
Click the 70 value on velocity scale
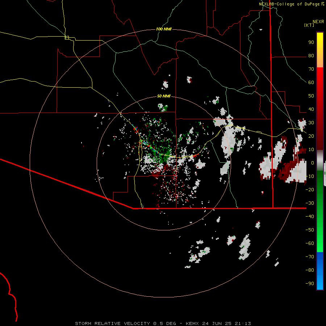[x=311, y=69]
